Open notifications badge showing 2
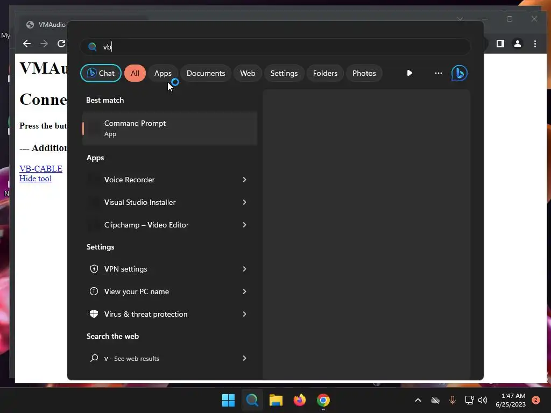This screenshot has height=413, width=551. coord(536,400)
